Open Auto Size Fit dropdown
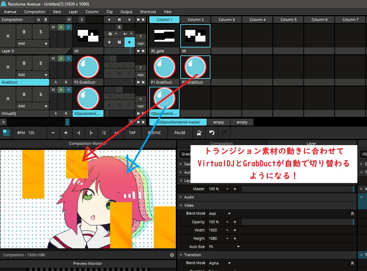The height and width of the screenshot is (271, 367). (x=224, y=247)
